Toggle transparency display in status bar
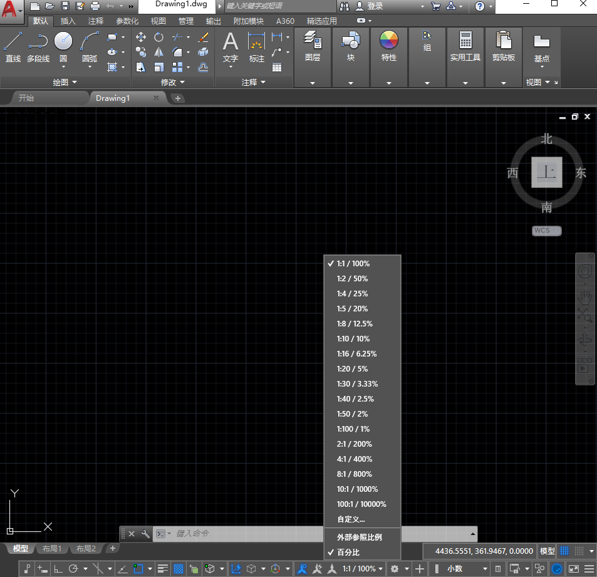Screen dimensions: 597x577 pyautogui.click(x=178, y=569)
